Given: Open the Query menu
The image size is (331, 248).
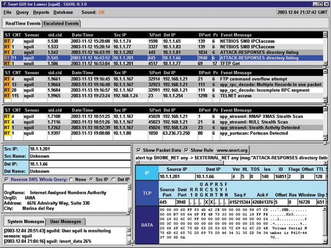Looking at the screenshot, I should pyautogui.click(x=22, y=11).
